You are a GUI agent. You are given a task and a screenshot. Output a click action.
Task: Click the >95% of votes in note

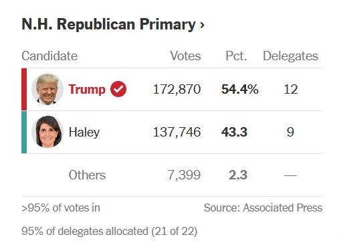coord(61,207)
